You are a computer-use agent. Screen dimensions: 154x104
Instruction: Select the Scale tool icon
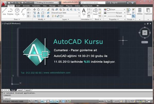tap(38, 16)
